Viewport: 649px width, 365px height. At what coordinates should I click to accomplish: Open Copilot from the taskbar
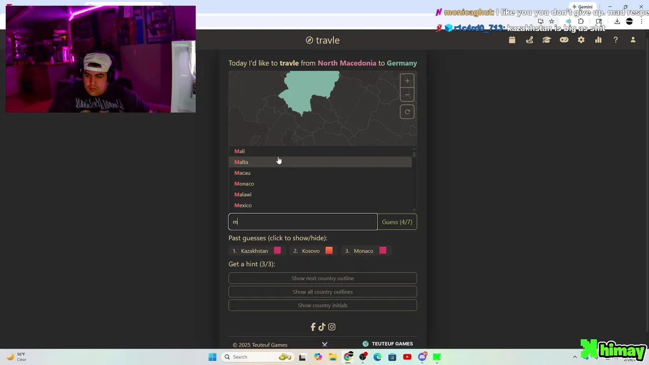pos(318,357)
